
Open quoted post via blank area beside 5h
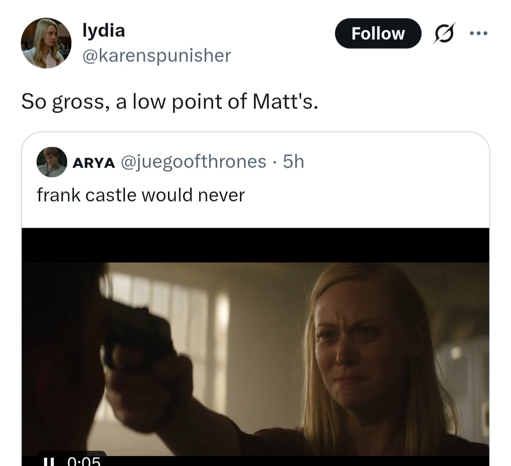[x=394, y=162]
